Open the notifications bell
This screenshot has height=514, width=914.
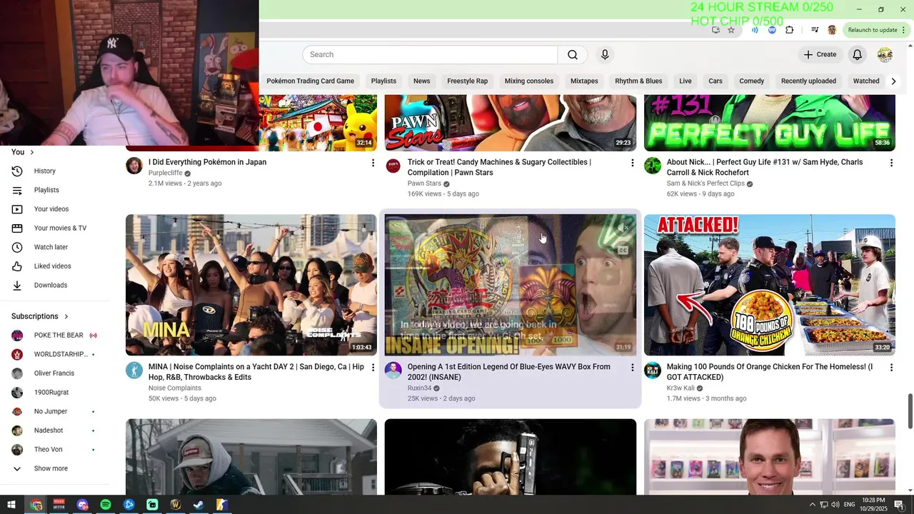coord(858,55)
